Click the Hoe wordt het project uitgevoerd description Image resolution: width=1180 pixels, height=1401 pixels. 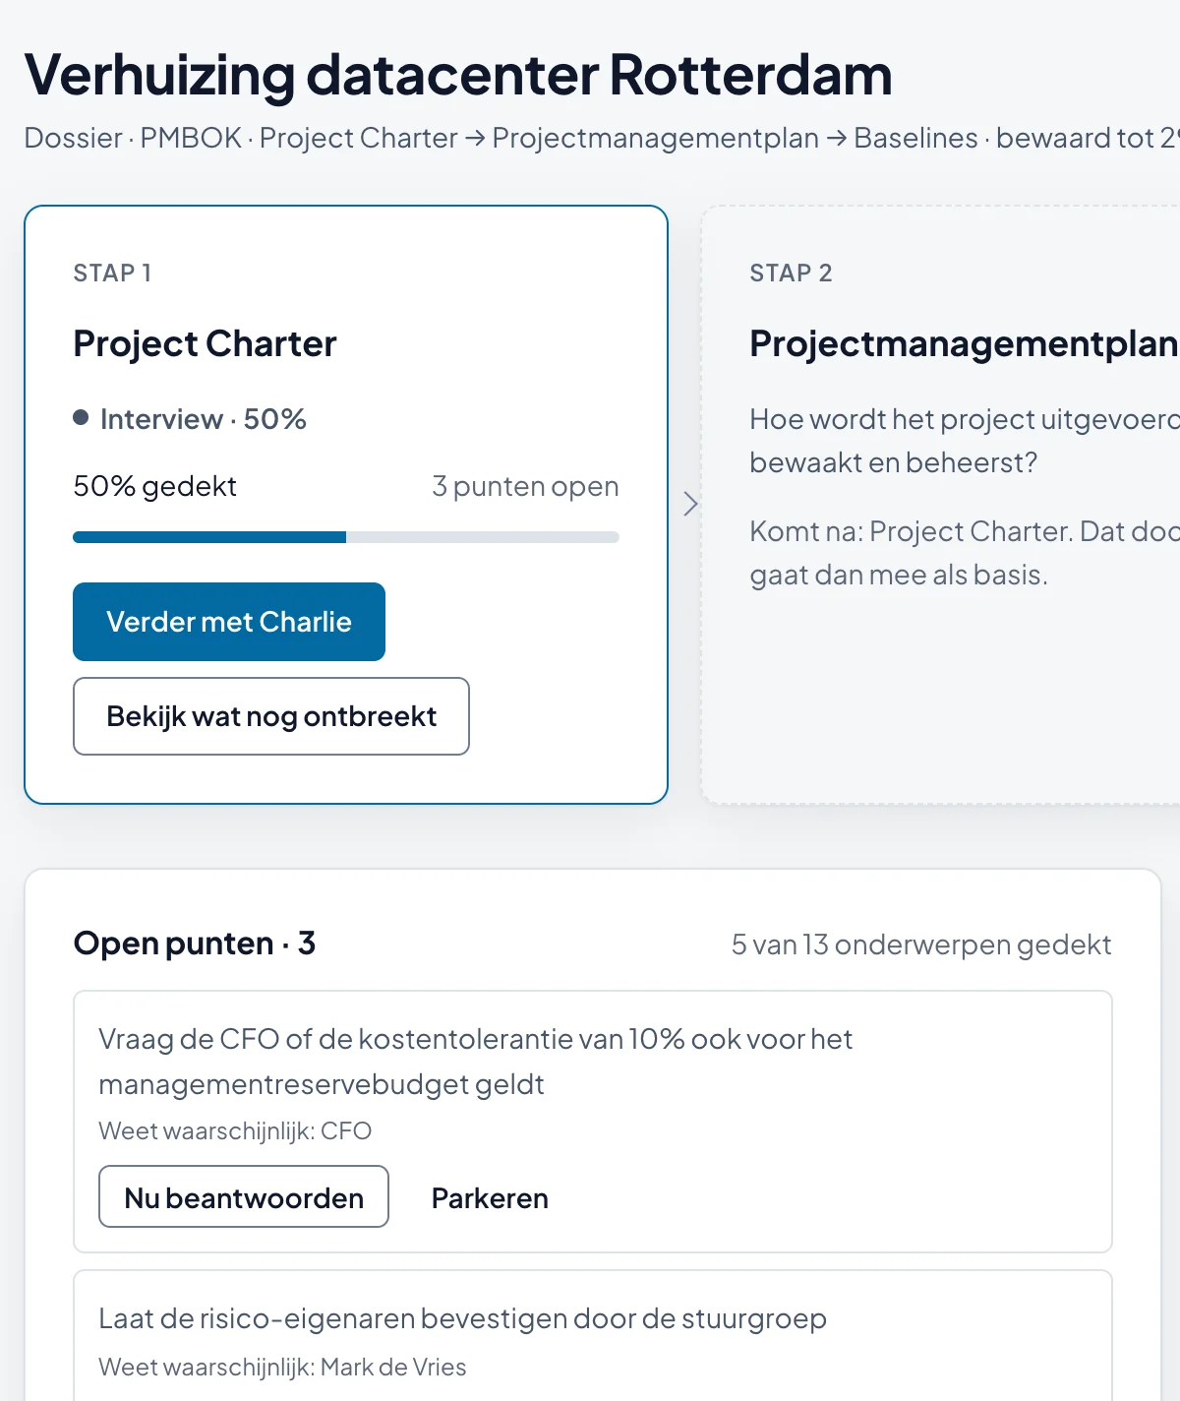coord(965,441)
